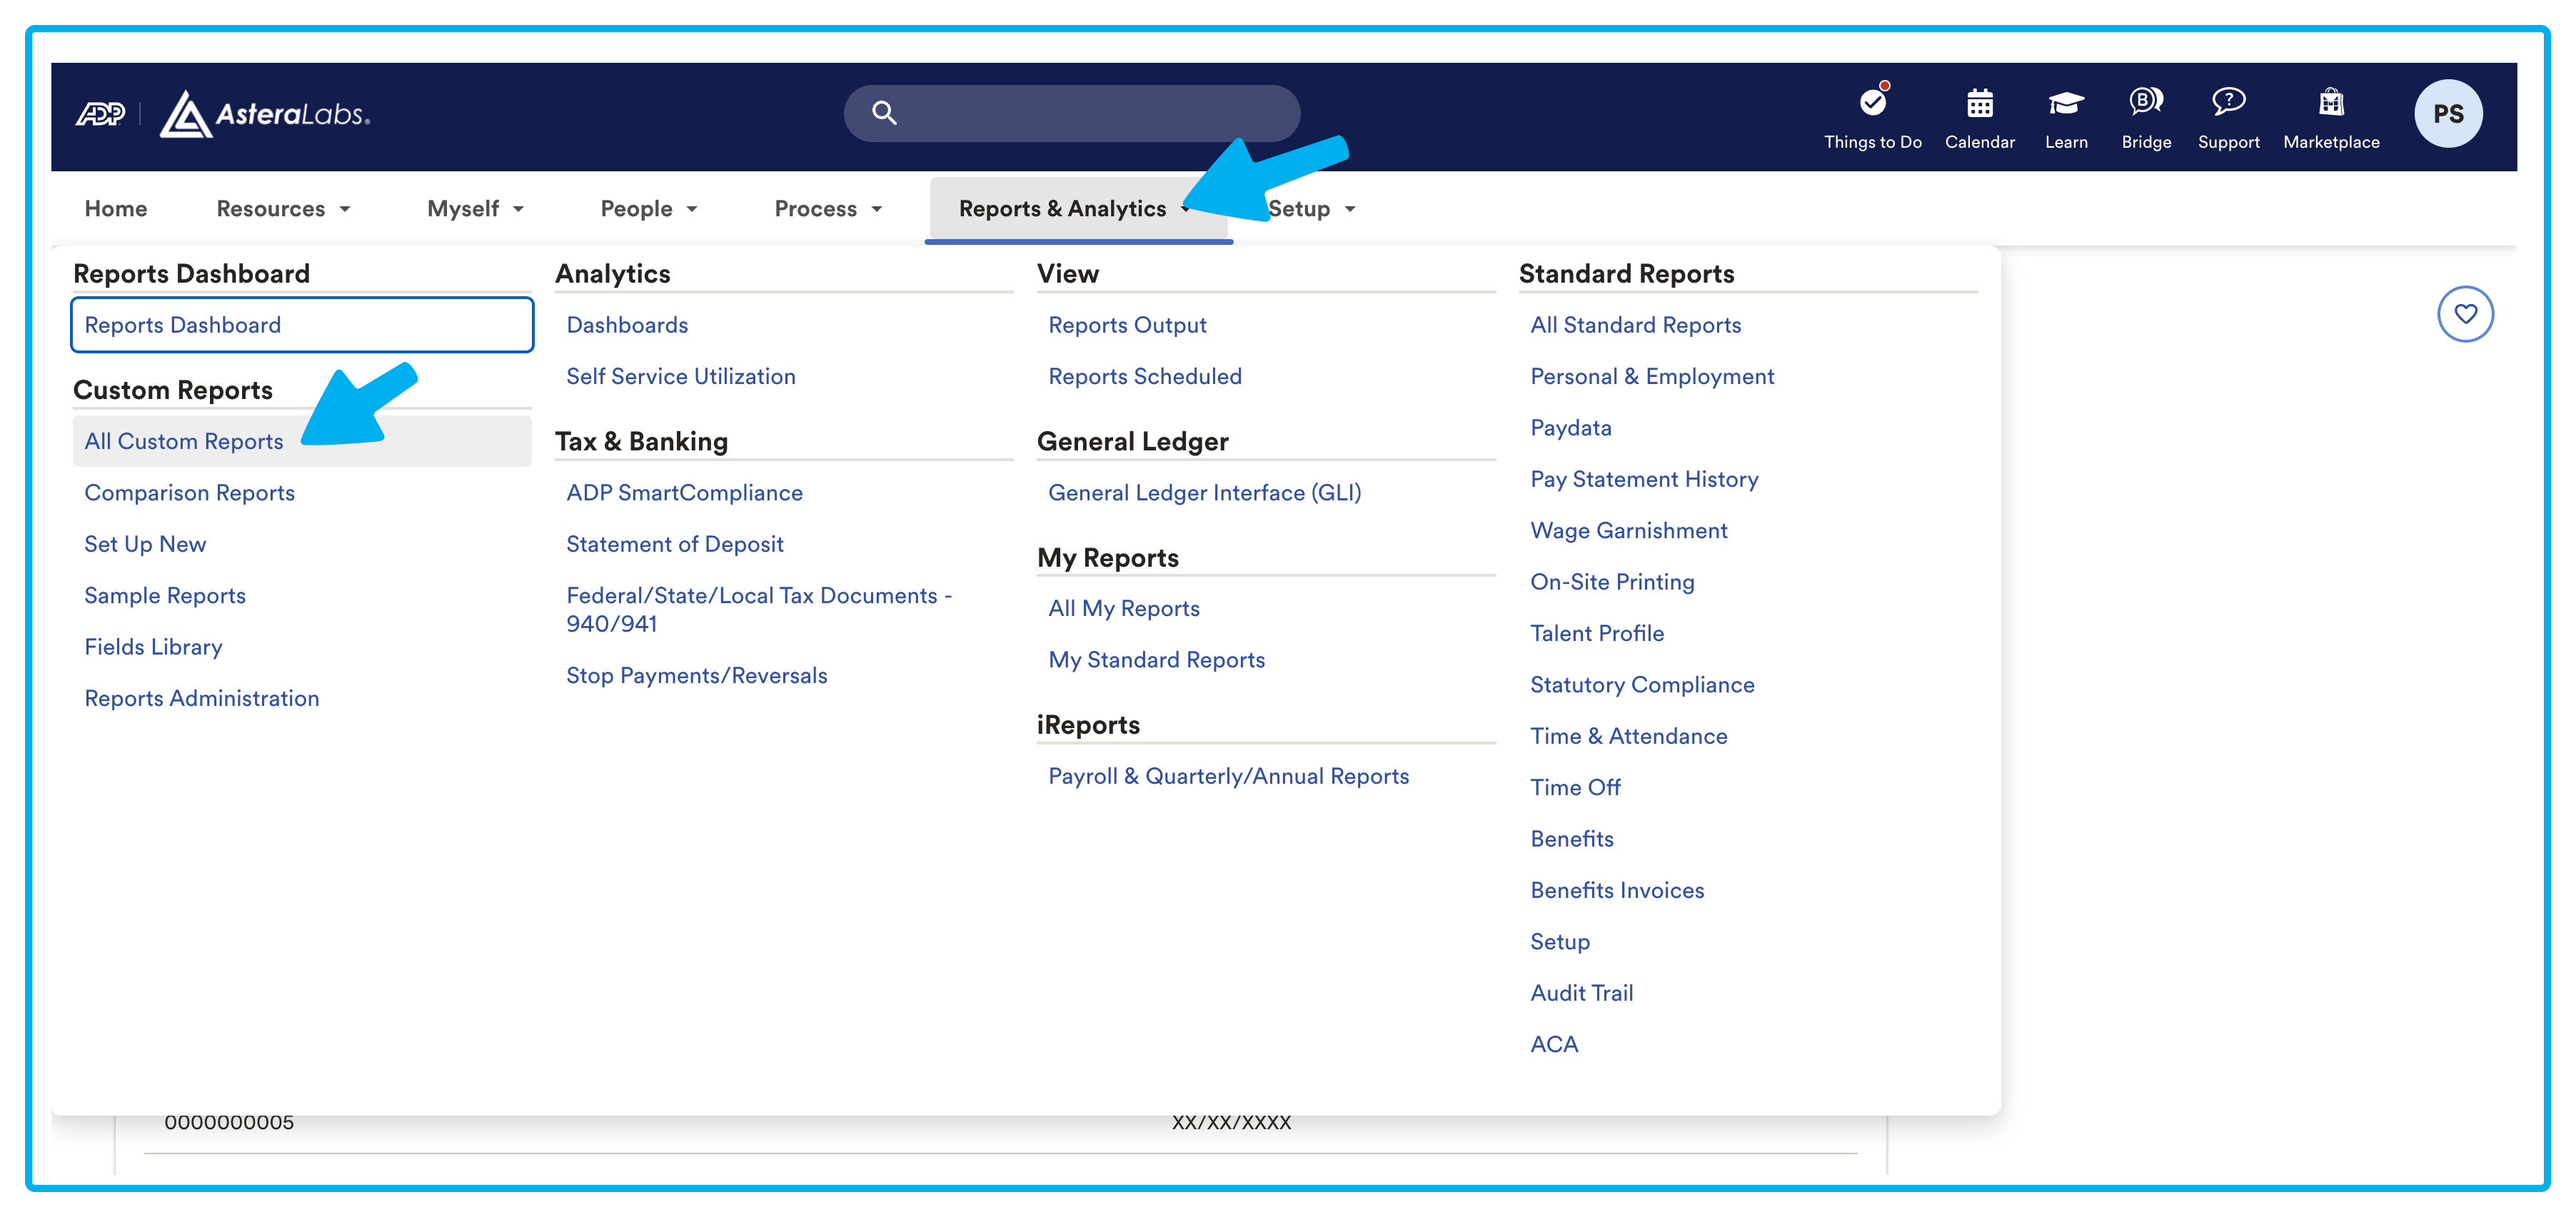This screenshot has height=1217, width=2576.
Task: Open the Reports Dashboard link
Action: [183, 325]
